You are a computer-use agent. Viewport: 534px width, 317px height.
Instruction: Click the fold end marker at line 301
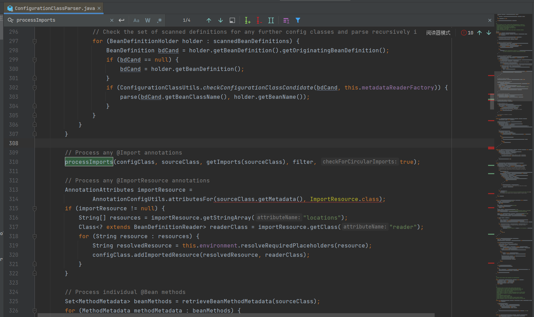[35, 78]
